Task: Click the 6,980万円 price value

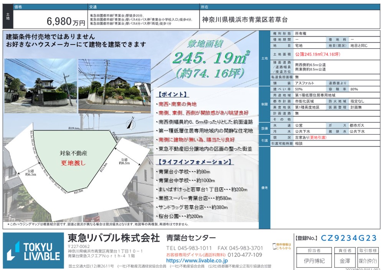Action: click(66, 22)
